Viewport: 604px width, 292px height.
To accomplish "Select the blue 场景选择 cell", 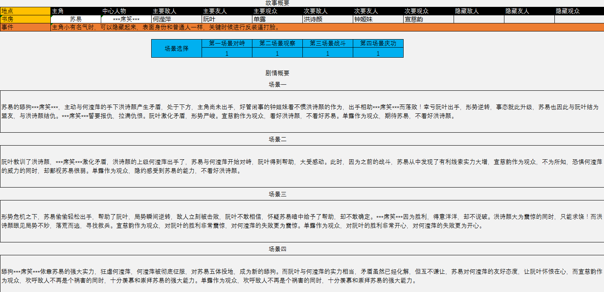I will pos(177,48).
